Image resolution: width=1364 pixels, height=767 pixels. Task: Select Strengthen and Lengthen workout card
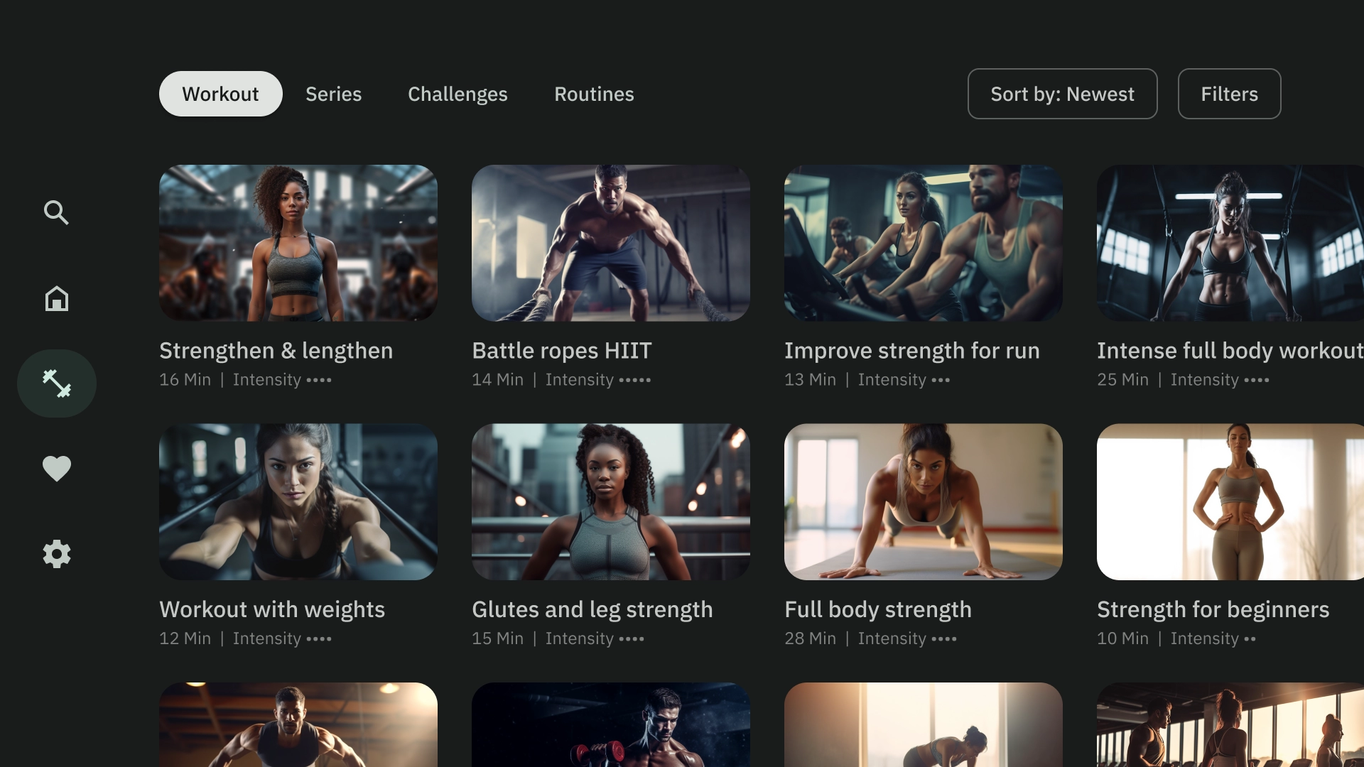click(298, 277)
